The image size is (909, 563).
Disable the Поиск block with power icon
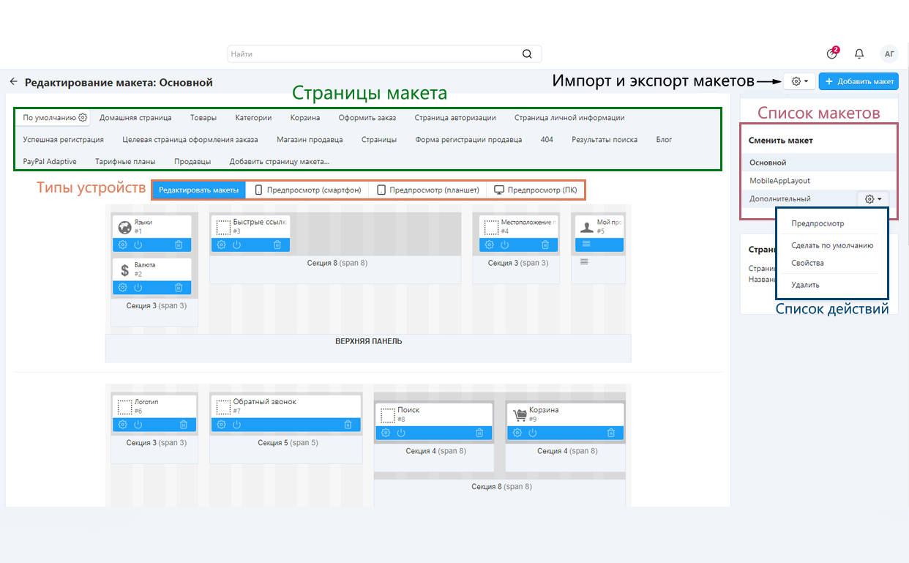click(401, 433)
